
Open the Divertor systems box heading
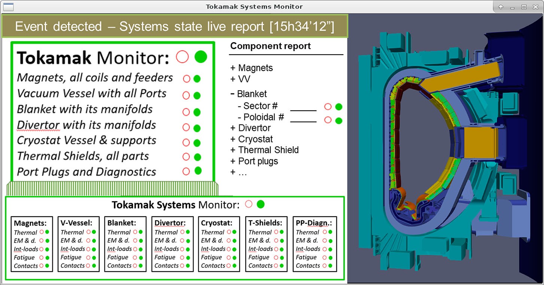point(170,223)
